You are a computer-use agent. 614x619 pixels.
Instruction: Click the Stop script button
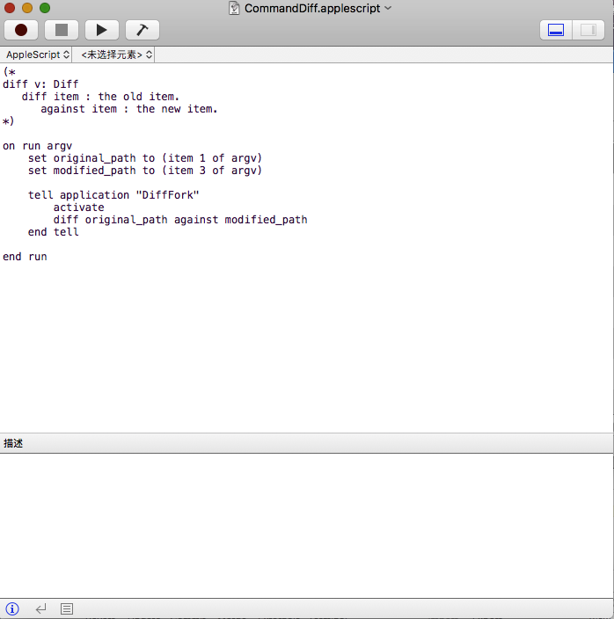(62, 30)
